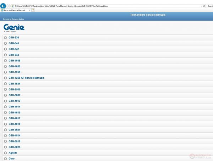Click the browser forward arrow button
Screen dimensions: 213x161
pyautogui.click(x=9, y=6)
